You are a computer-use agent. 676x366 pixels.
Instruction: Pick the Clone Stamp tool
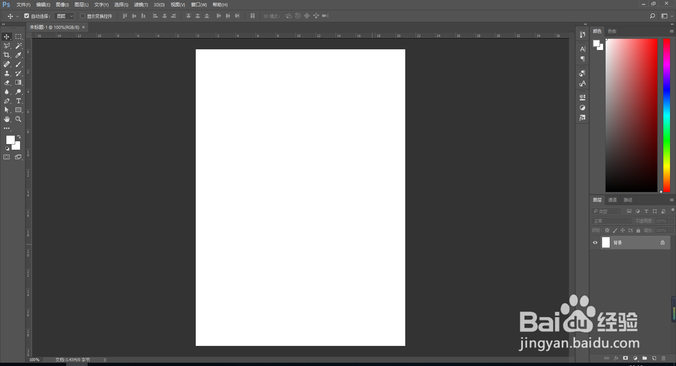click(7, 73)
